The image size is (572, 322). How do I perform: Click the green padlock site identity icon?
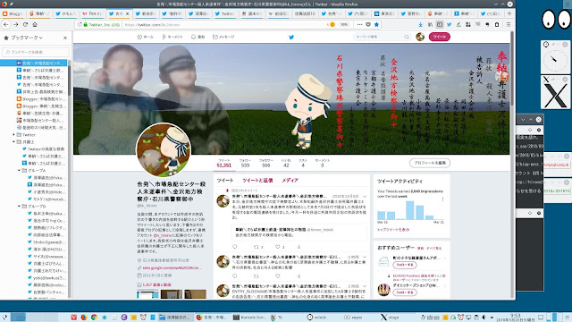[x=86, y=25]
